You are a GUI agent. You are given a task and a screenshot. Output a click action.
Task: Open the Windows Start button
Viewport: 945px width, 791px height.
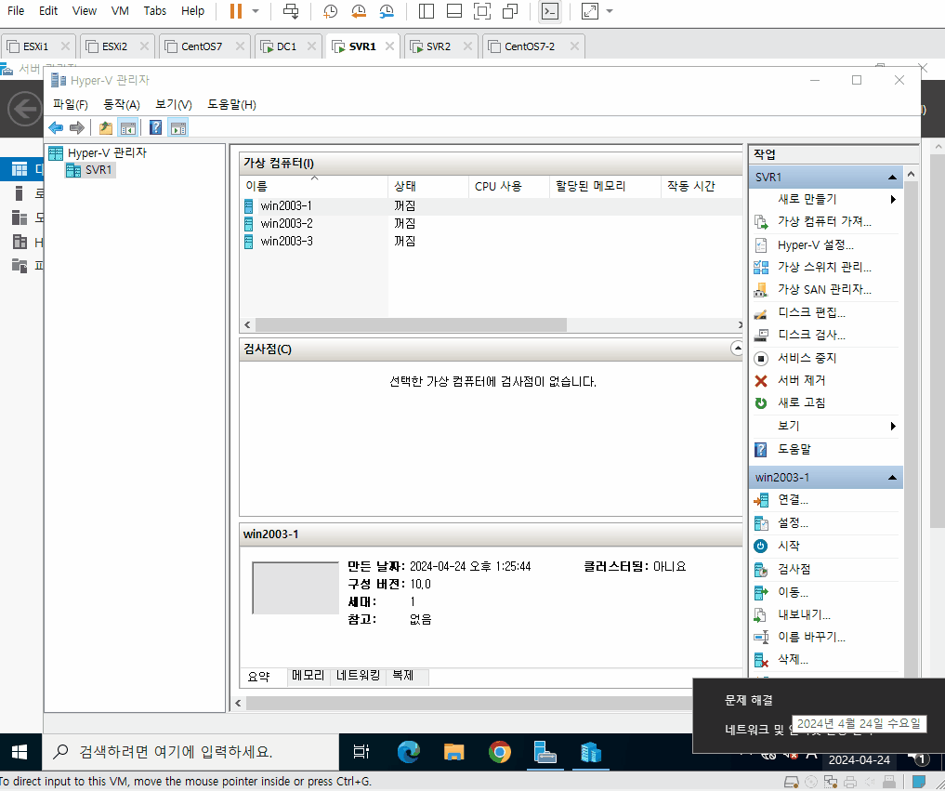20,752
